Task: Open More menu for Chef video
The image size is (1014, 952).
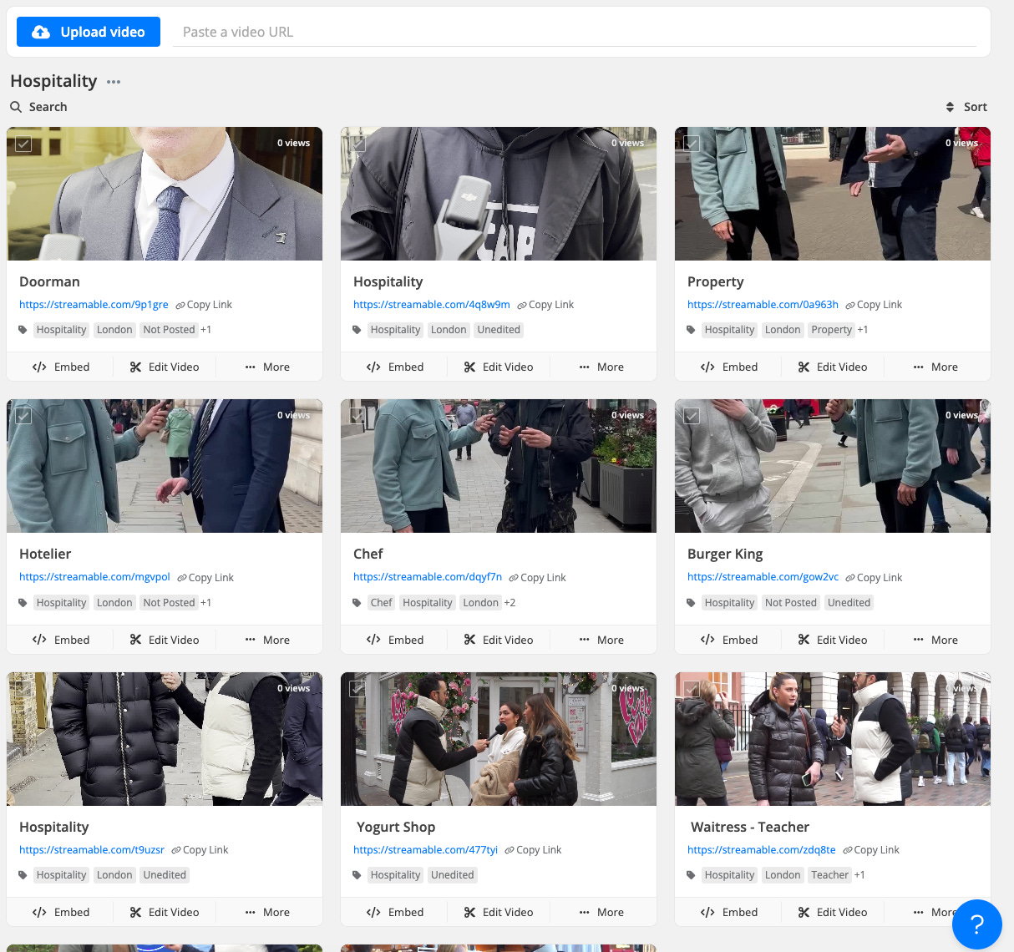Action: pyautogui.click(x=601, y=641)
